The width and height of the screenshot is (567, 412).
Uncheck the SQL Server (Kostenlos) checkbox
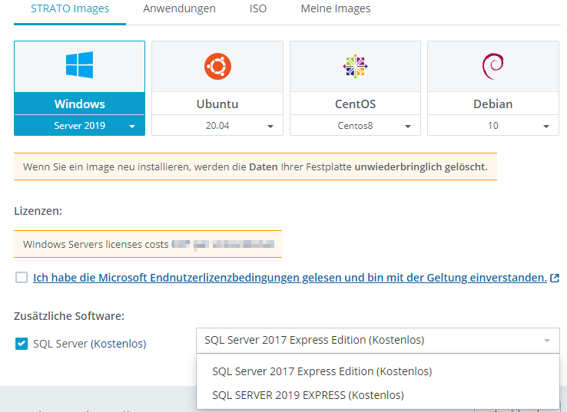point(22,344)
